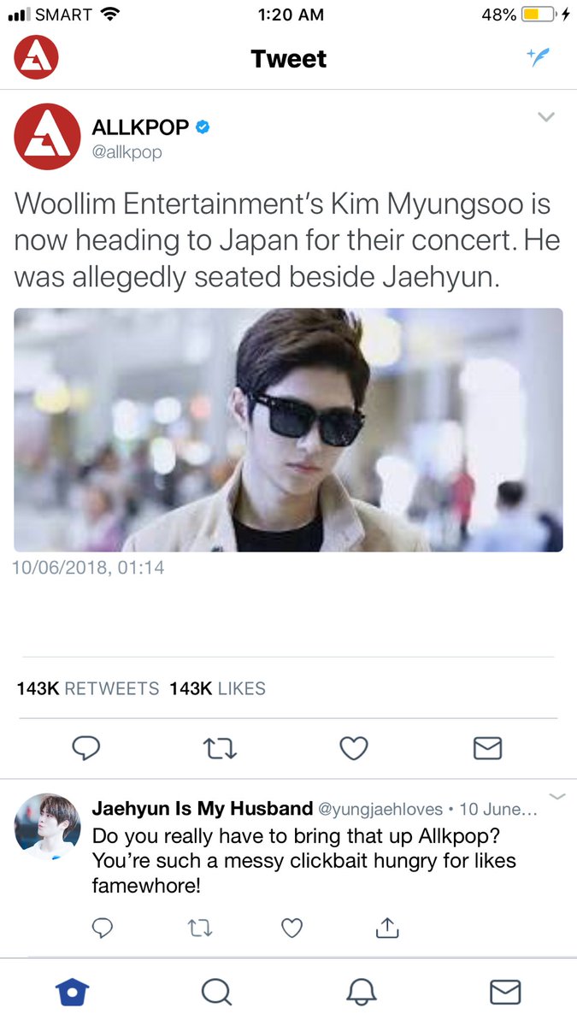The image size is (577, 1026).
Task: View the 143K Likes list
Action: tap(217, 688)
